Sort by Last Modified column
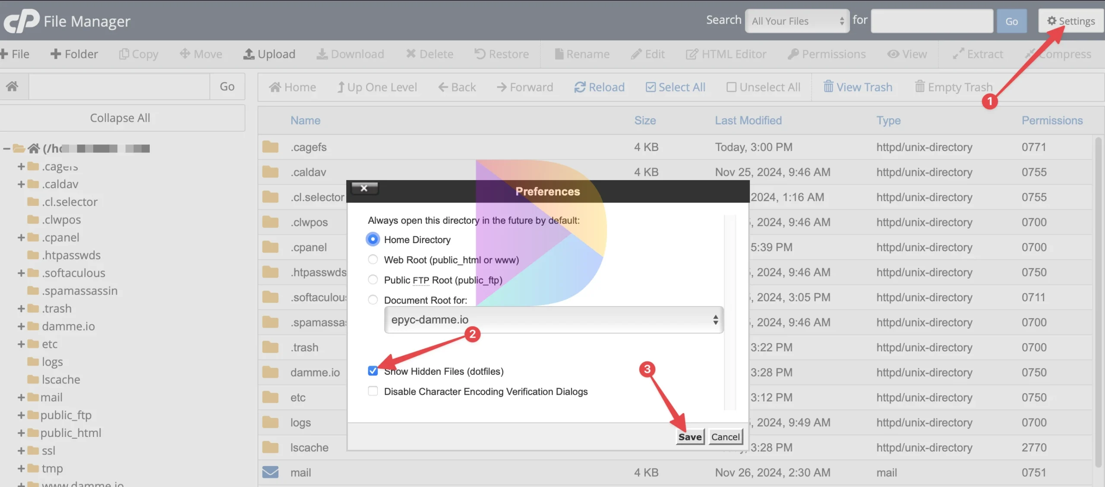 pos(748,120)
